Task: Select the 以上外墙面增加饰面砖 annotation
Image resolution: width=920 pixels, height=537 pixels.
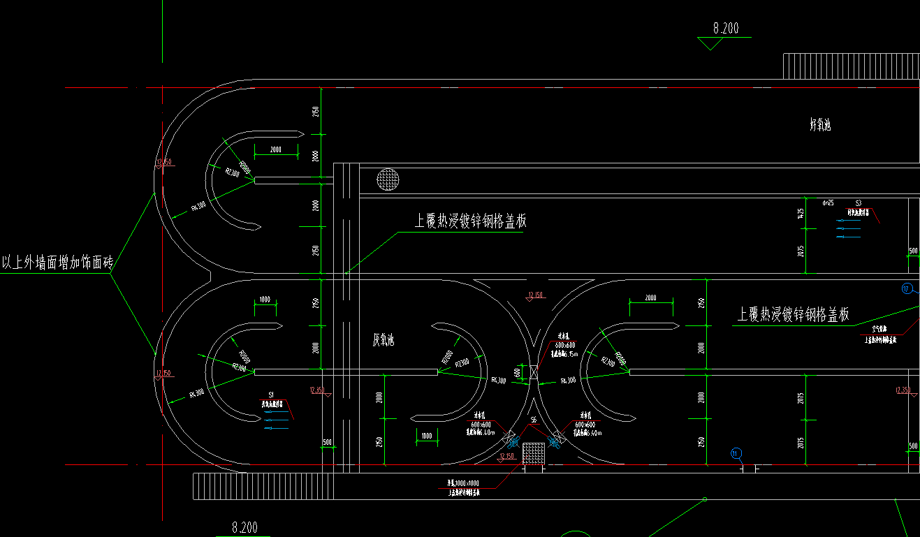Action: (x=57, y=263)
